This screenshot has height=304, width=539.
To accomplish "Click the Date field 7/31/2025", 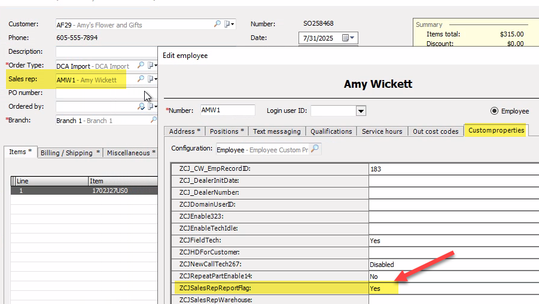I will [x=321, y=38].
